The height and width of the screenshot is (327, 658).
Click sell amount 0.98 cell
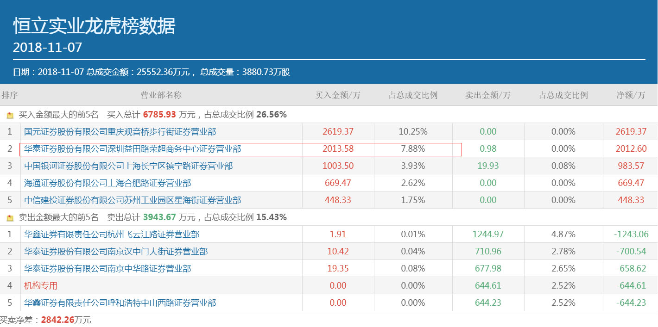[488, 149]
